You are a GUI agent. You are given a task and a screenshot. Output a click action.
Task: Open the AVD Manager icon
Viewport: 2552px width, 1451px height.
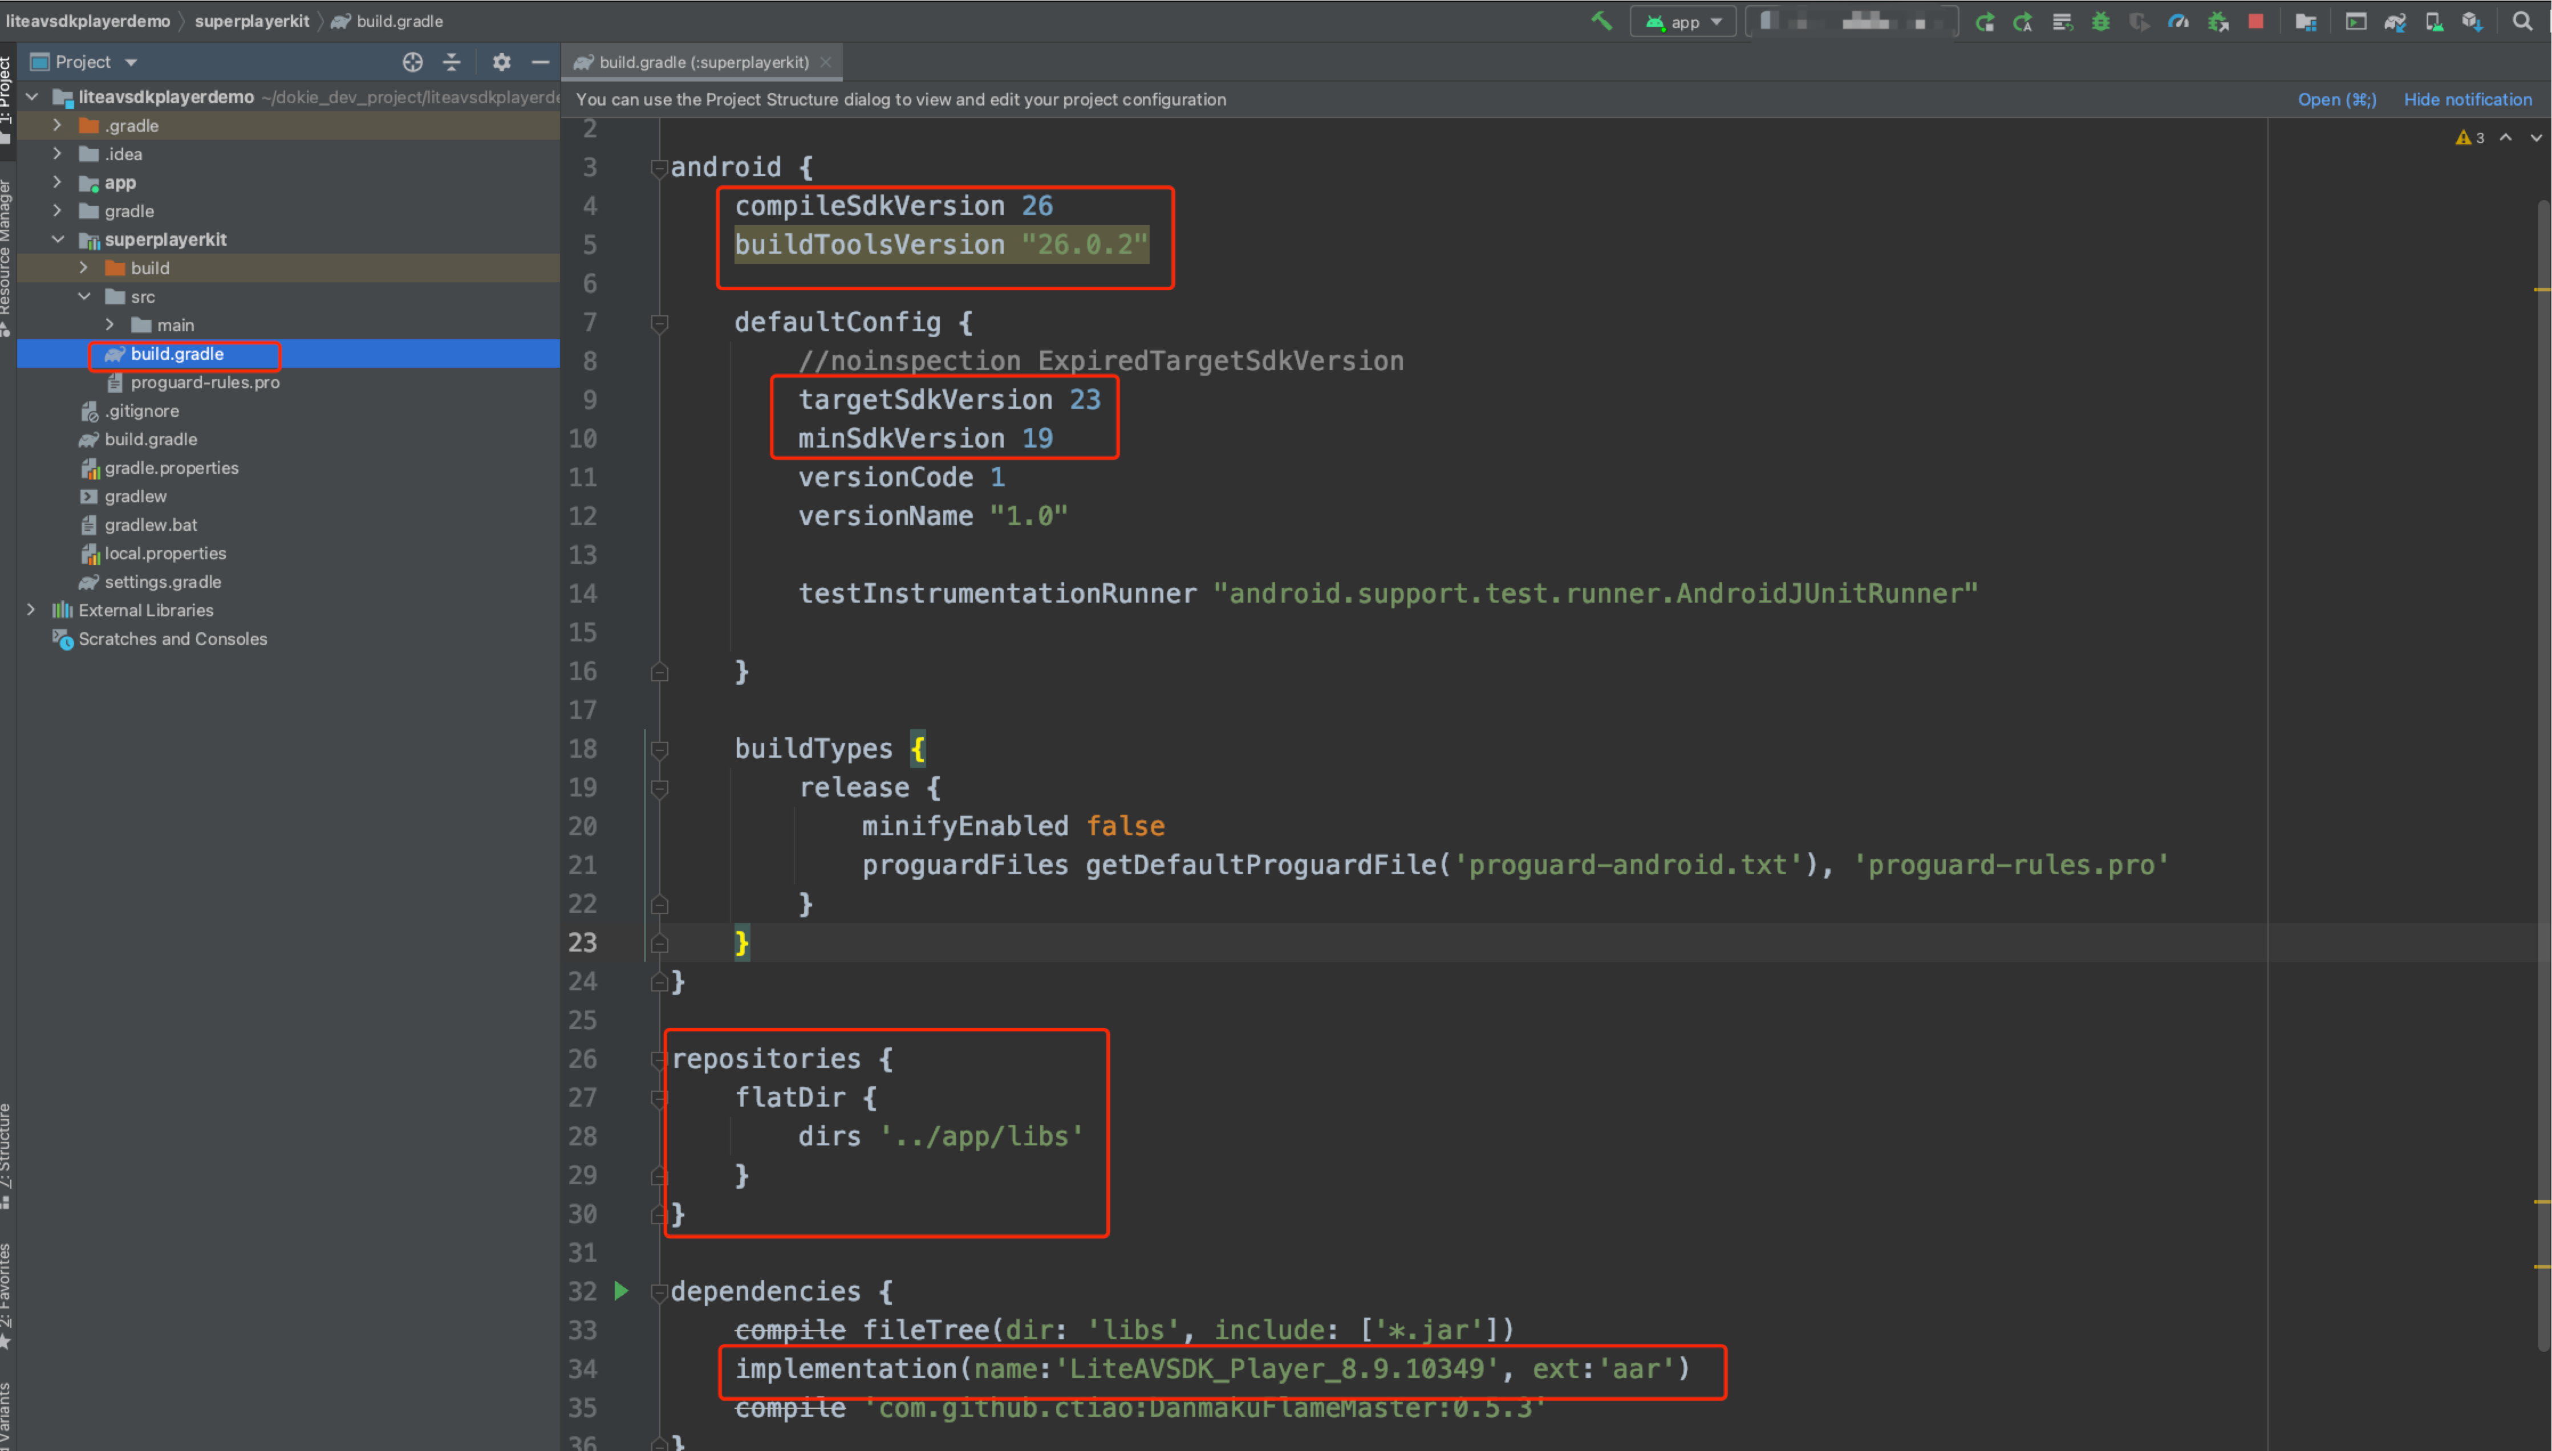click(2433, 21)
